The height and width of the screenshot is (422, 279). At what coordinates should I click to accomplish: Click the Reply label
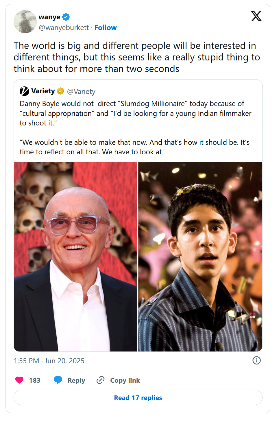76,380
